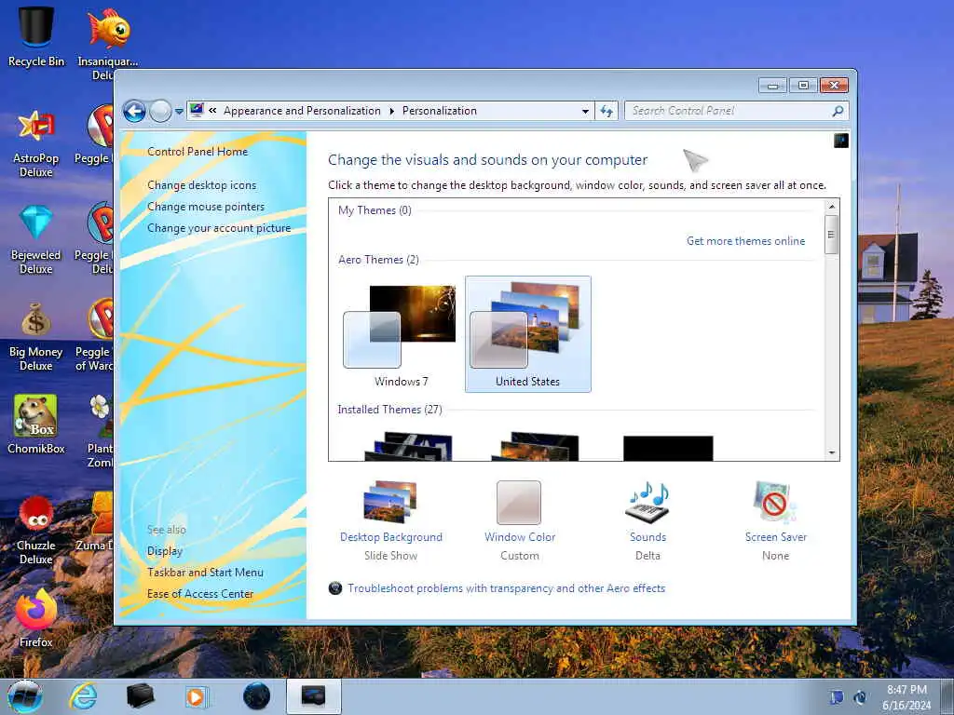954x715 pixels.
Task: Open Windows Media Player taskbar icon
Action: coord(197,696)
